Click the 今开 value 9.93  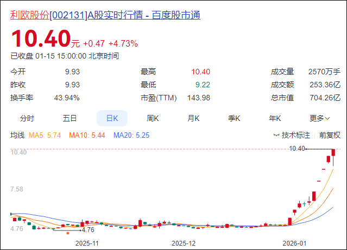point(72,72)
